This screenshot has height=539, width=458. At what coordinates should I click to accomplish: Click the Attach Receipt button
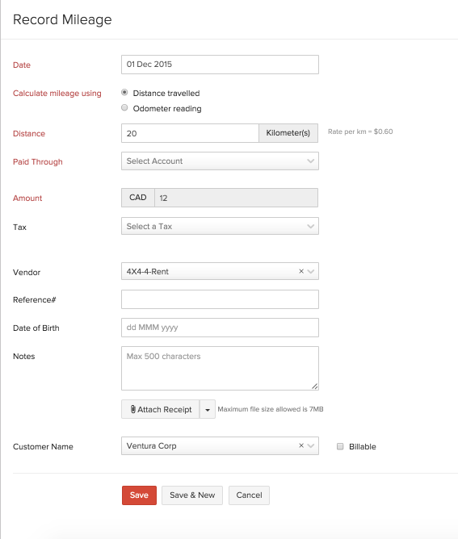coord(161,409)
